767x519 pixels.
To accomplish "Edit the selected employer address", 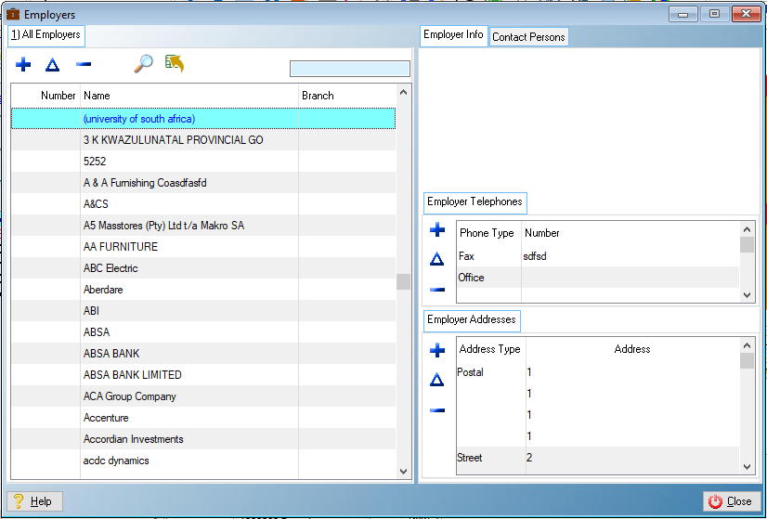I will pyautogui.click(x=438, y=380).
